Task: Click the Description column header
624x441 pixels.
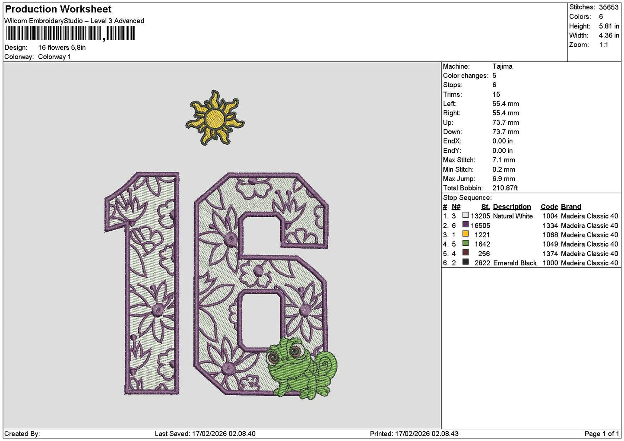Action: (512, 207)
